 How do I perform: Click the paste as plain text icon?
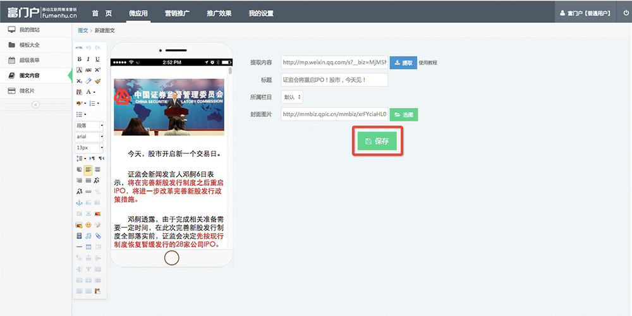pos(79,92)
